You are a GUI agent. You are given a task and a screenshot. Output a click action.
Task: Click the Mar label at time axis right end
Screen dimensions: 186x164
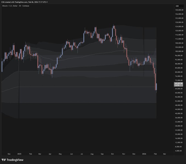[x=164, y=154]
